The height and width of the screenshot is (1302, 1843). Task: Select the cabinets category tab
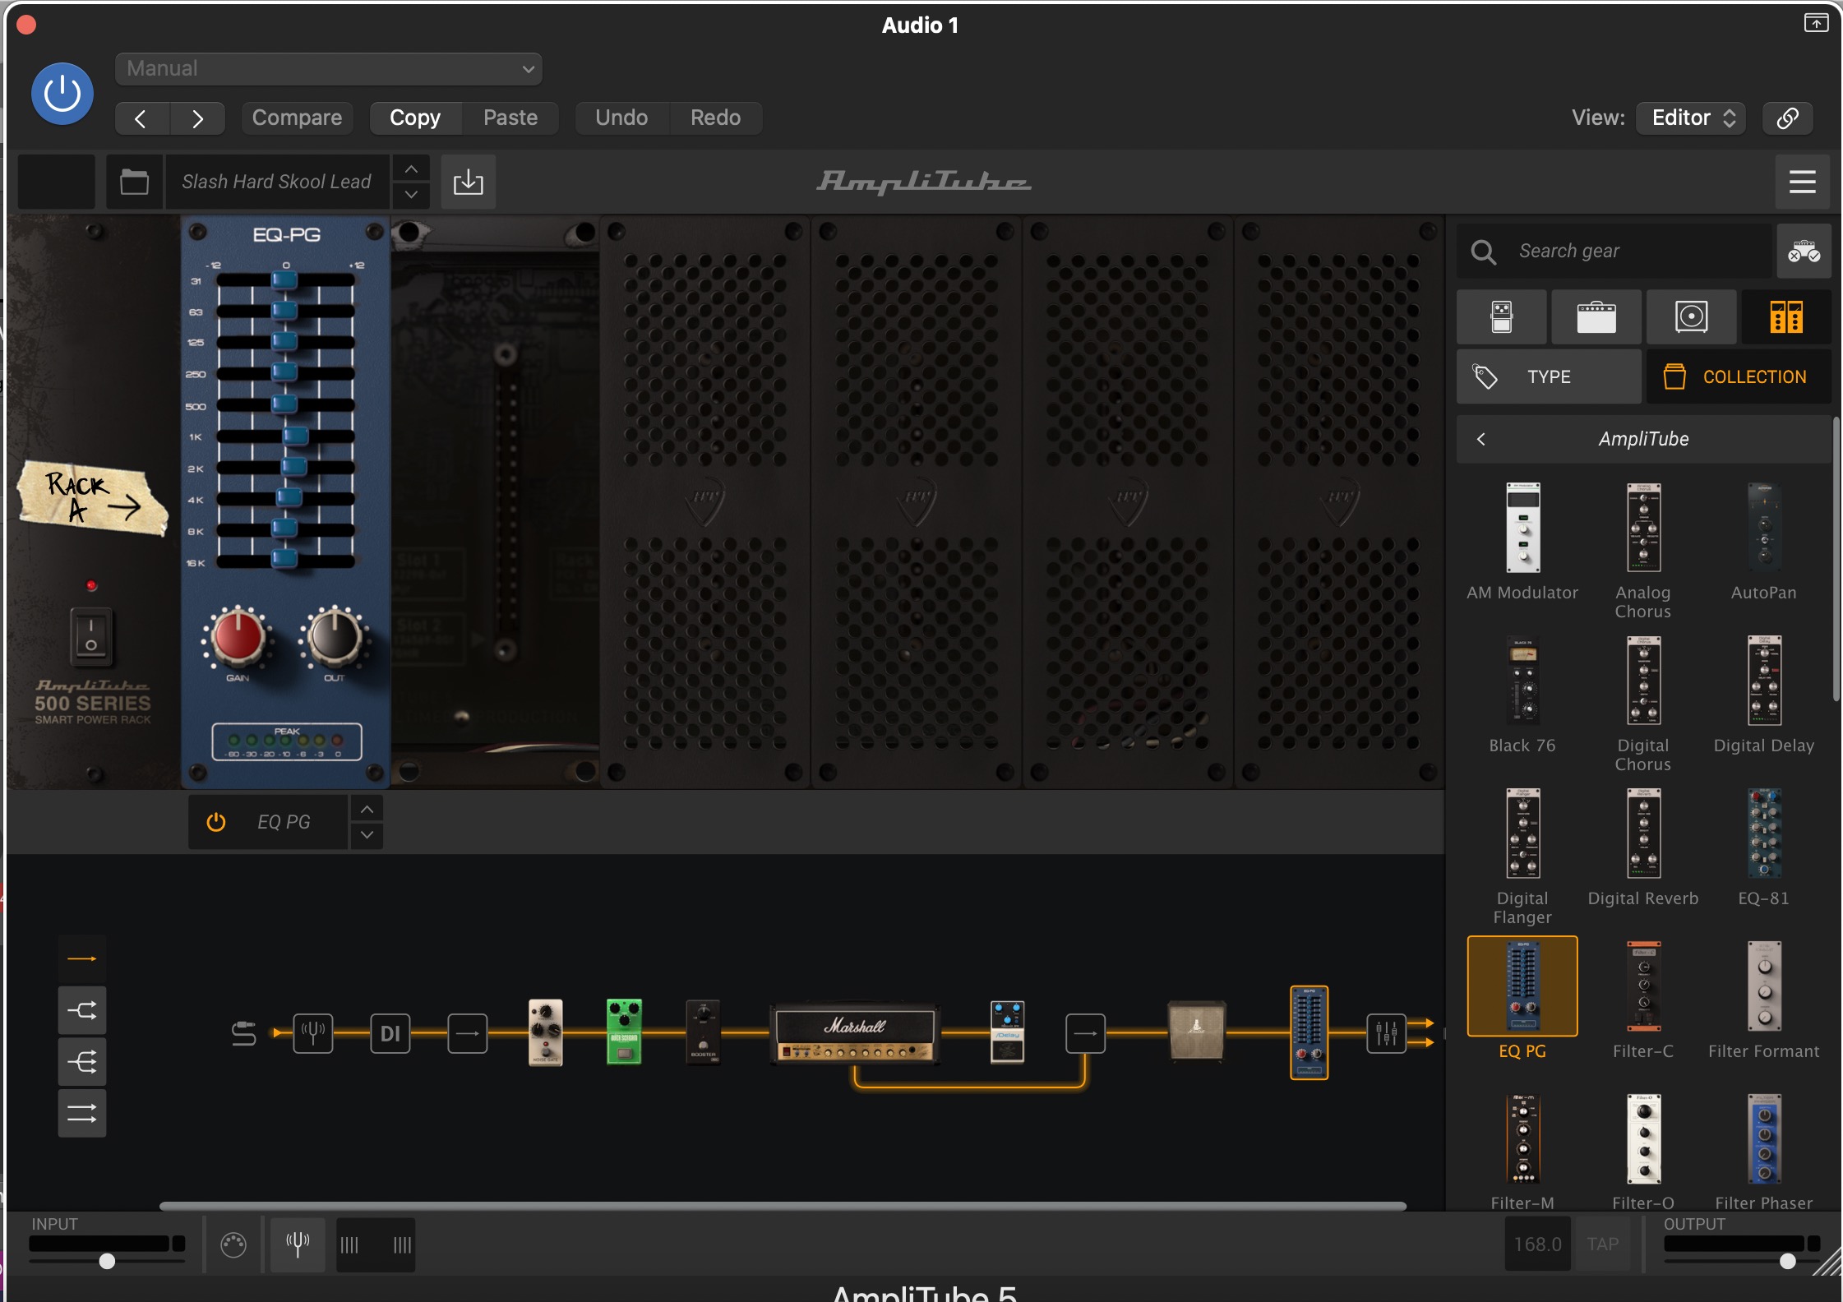1692,316
